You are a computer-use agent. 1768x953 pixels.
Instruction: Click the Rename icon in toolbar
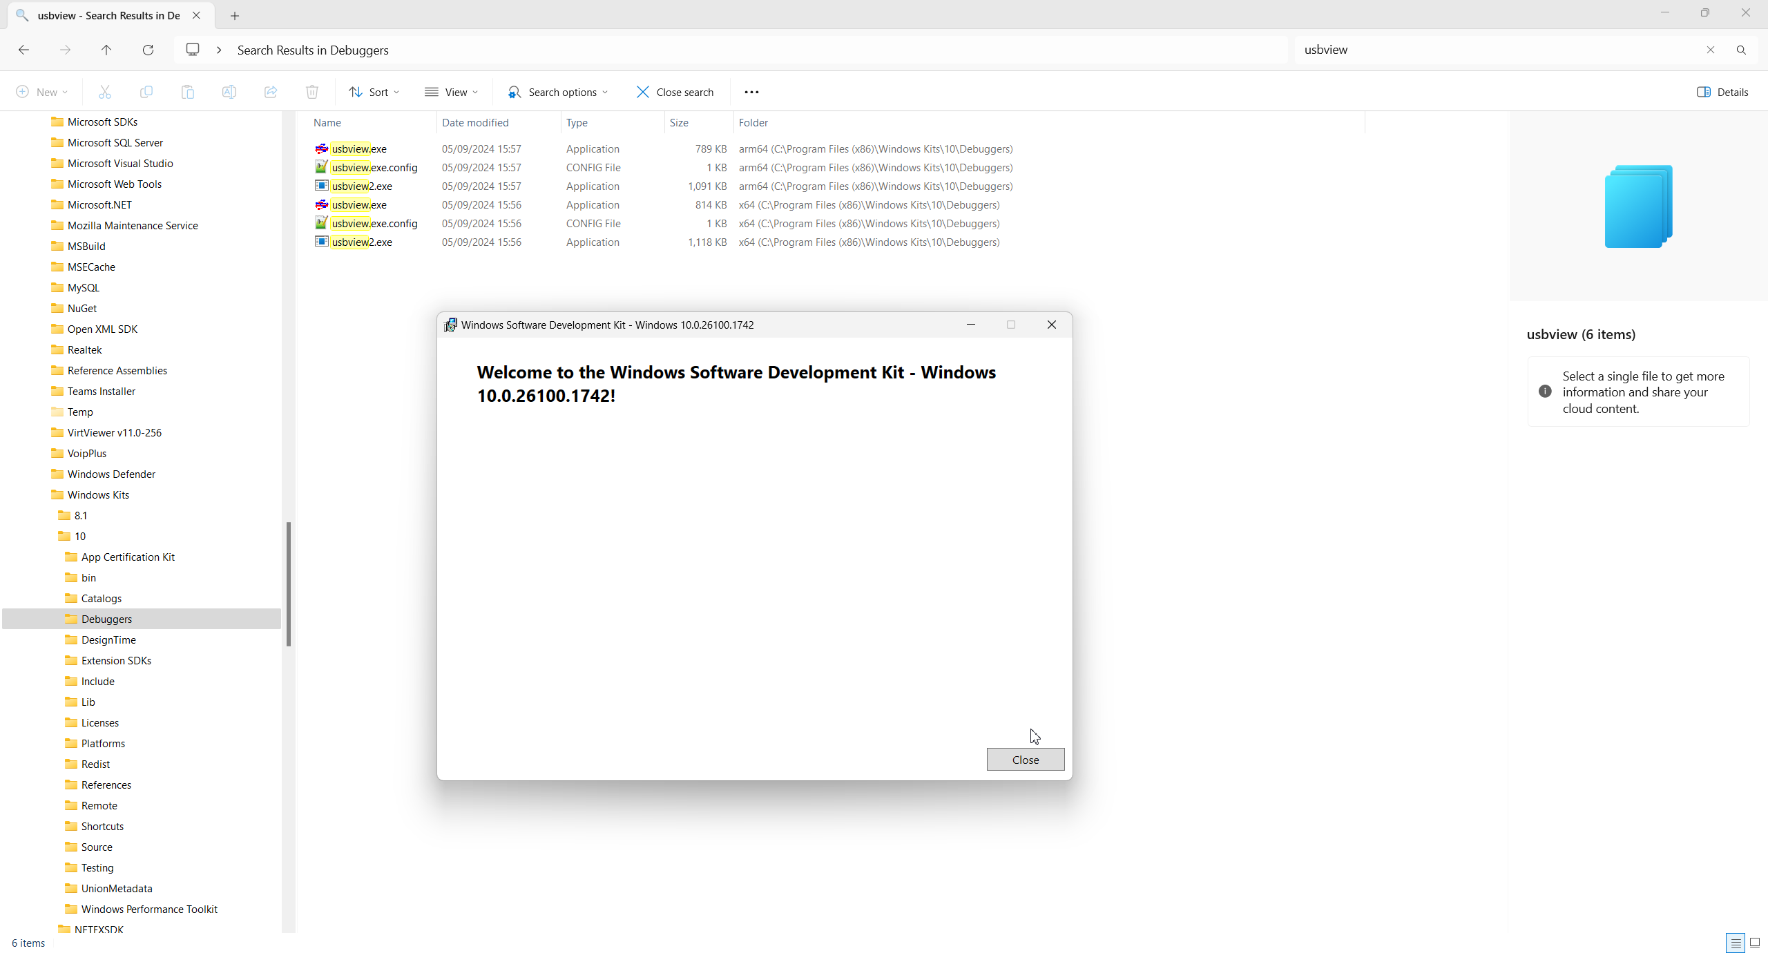pos(229,92)
